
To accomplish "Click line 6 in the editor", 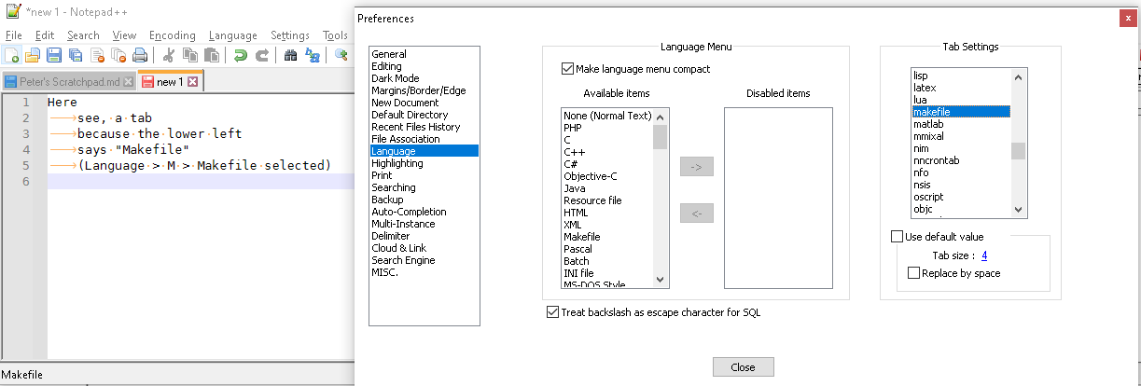I will pyautogui.click(x=199, y=182).
